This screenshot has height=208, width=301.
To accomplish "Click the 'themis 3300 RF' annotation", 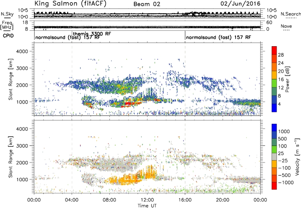I will 92,34.
